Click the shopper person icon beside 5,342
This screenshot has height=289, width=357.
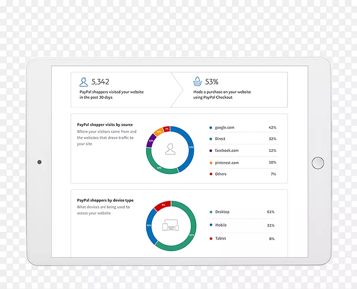[x=84, y=82]
